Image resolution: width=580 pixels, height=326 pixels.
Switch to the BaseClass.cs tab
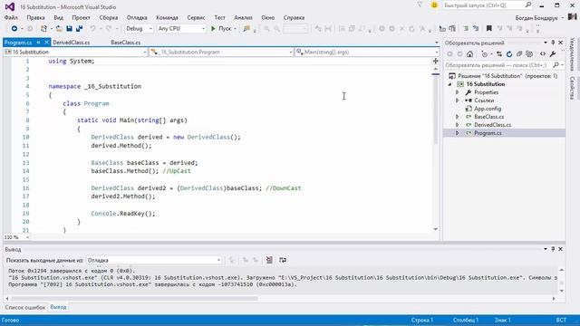pos(126,43)
